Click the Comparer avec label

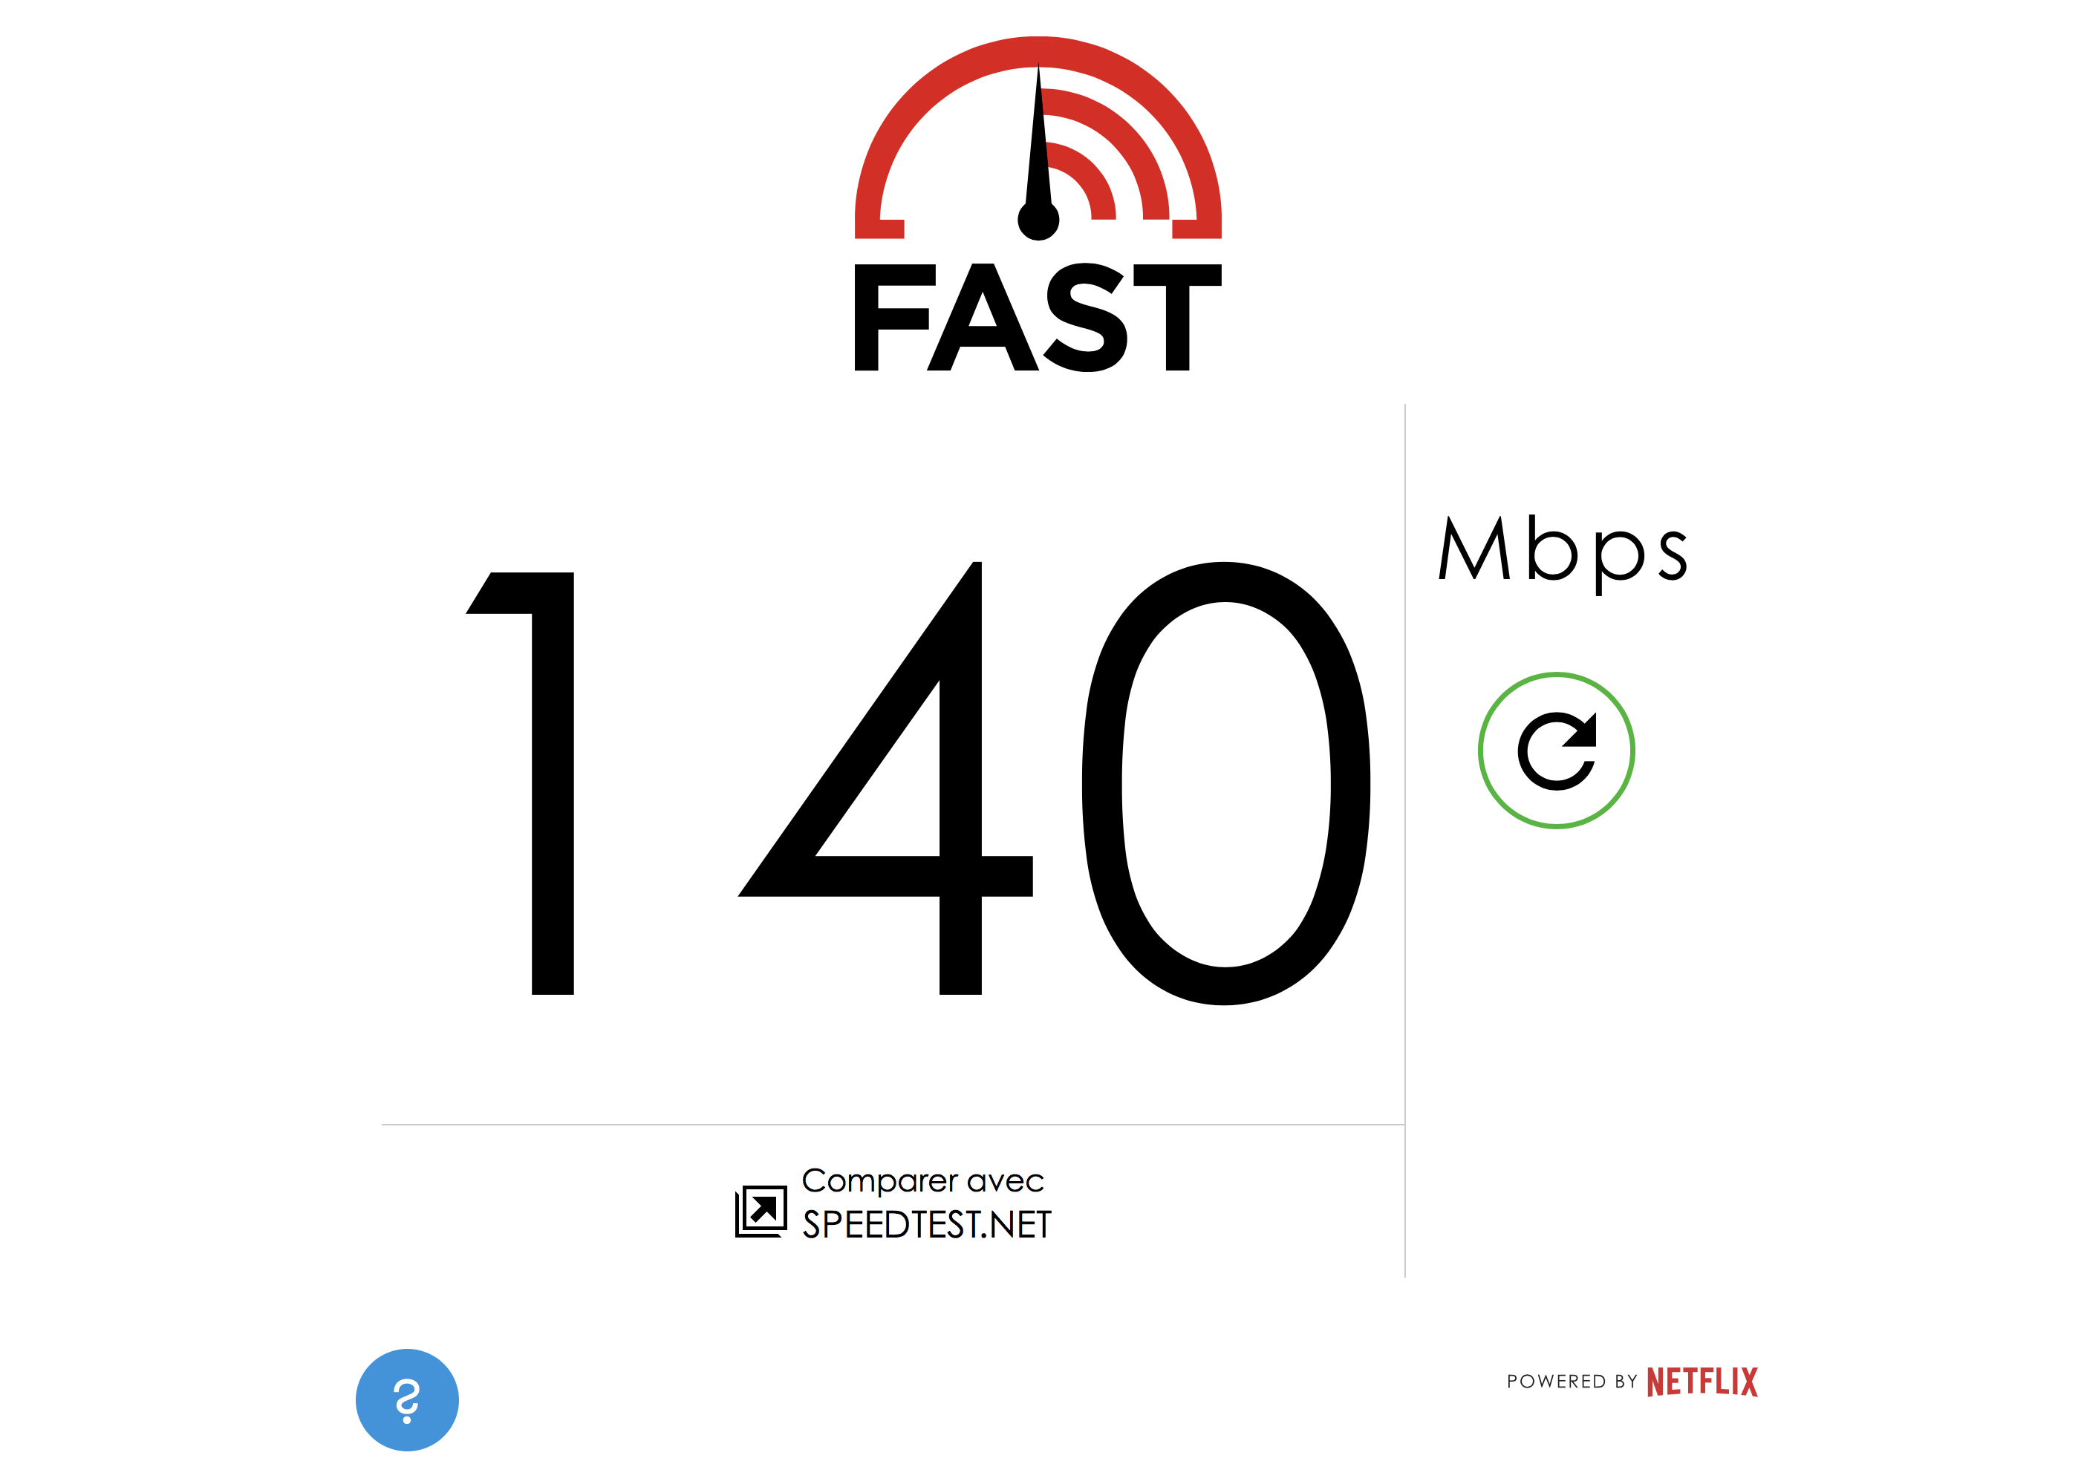click(x=923, y=1180)
